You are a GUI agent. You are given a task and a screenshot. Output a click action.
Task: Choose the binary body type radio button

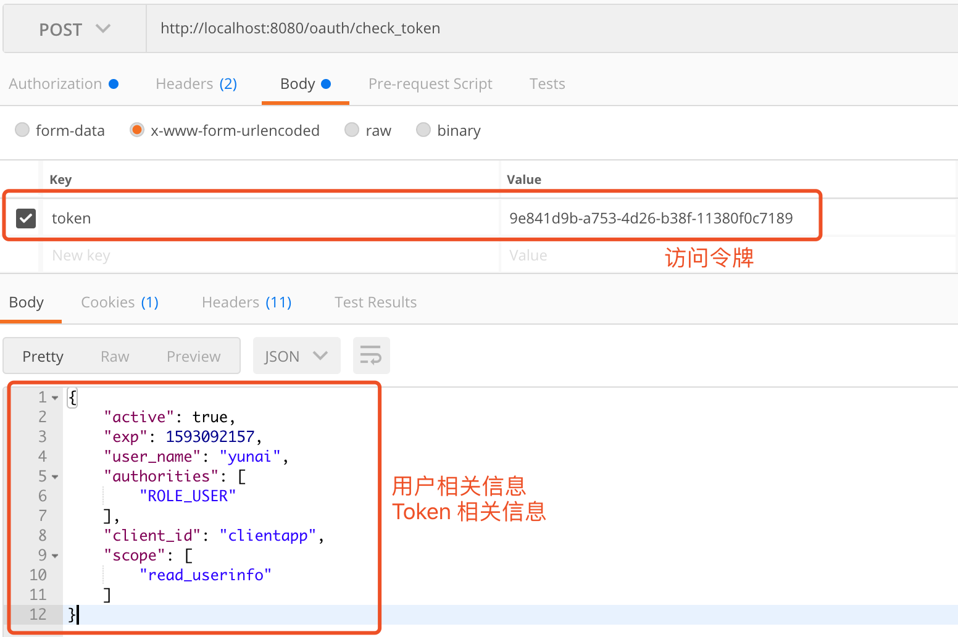(423, 130)
